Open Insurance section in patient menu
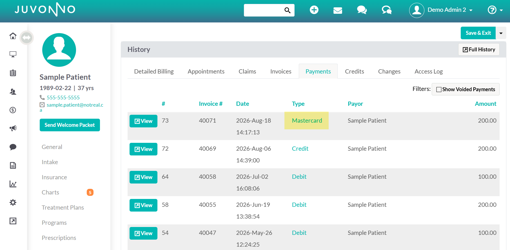Screen dimensions: 510x250 54,177
